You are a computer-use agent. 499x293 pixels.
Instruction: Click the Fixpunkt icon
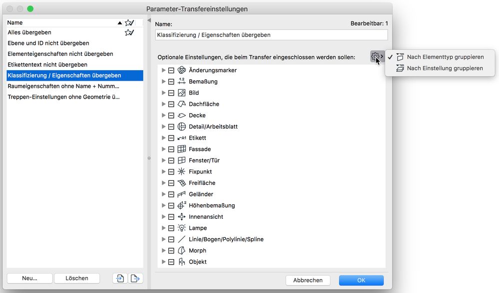(181, 171)
